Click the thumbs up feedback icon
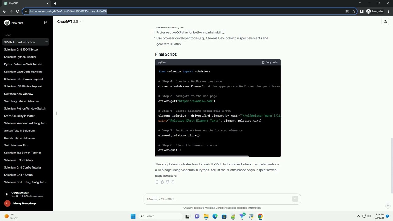Screen dimensions: 393x221 click(162, 182)
